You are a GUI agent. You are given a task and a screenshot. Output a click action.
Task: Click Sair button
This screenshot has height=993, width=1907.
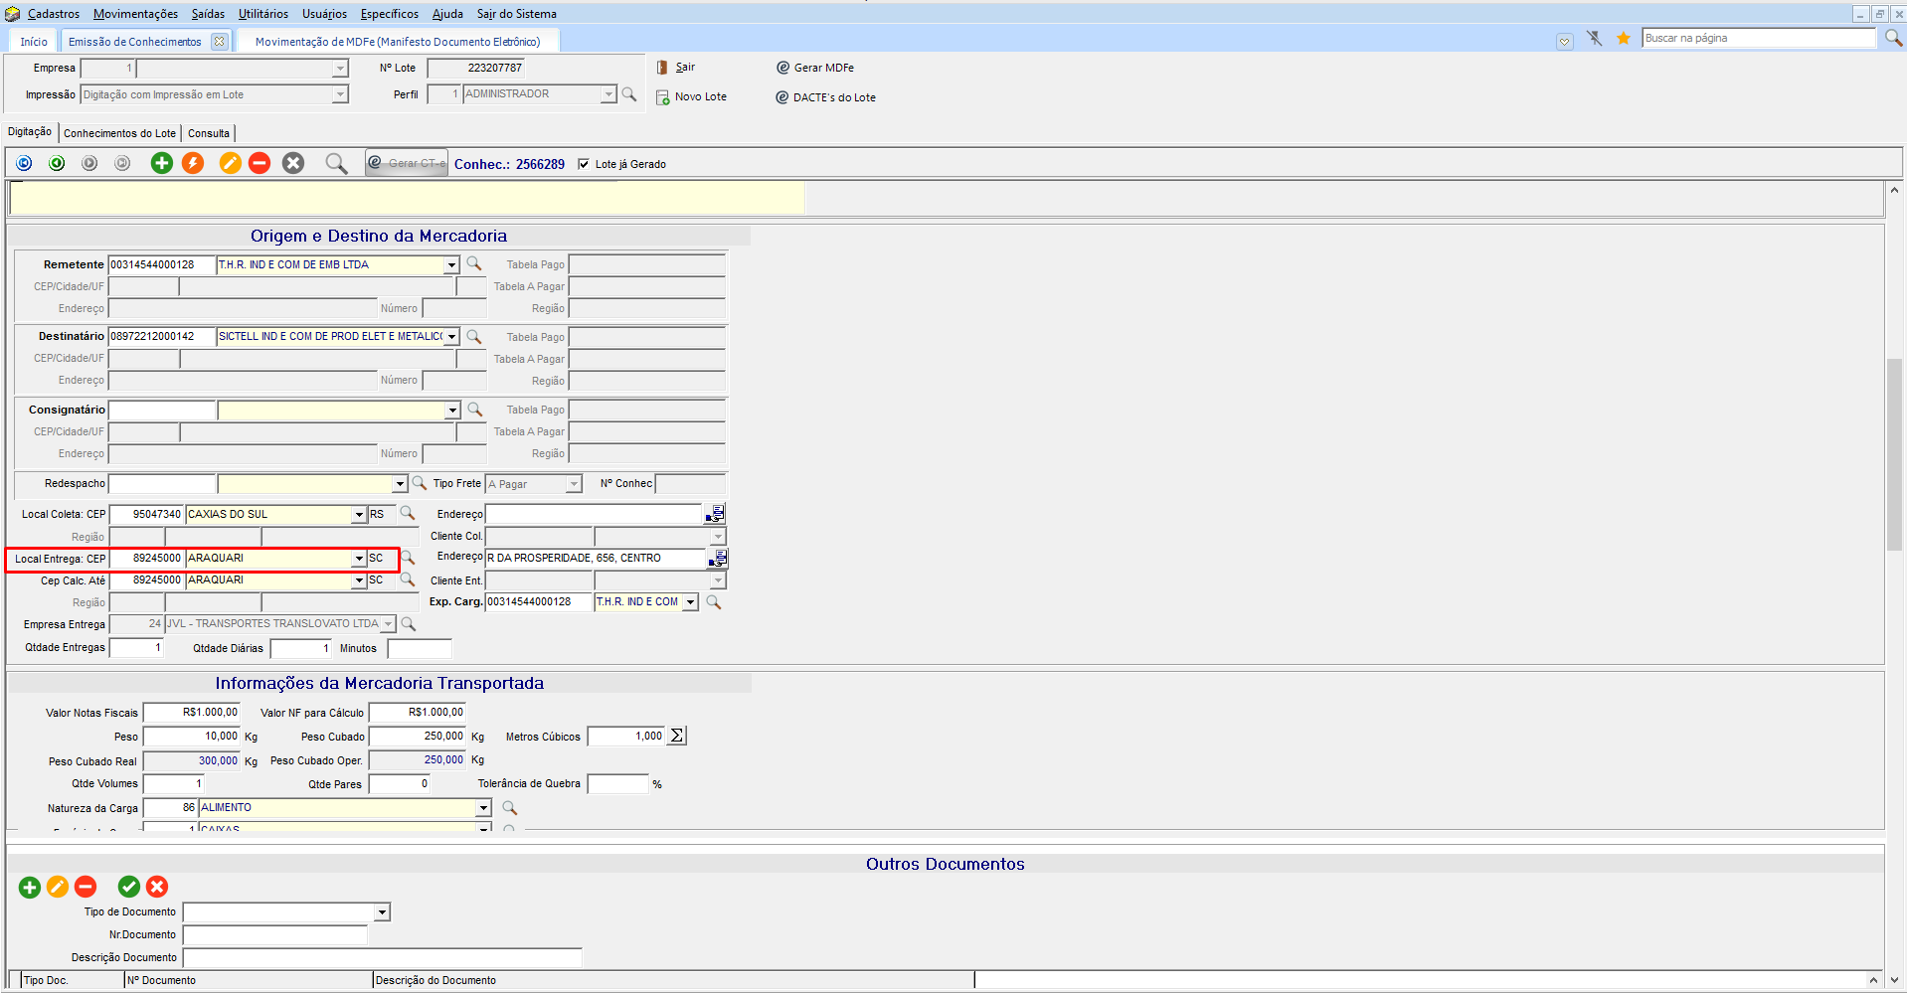click(676, 68)
